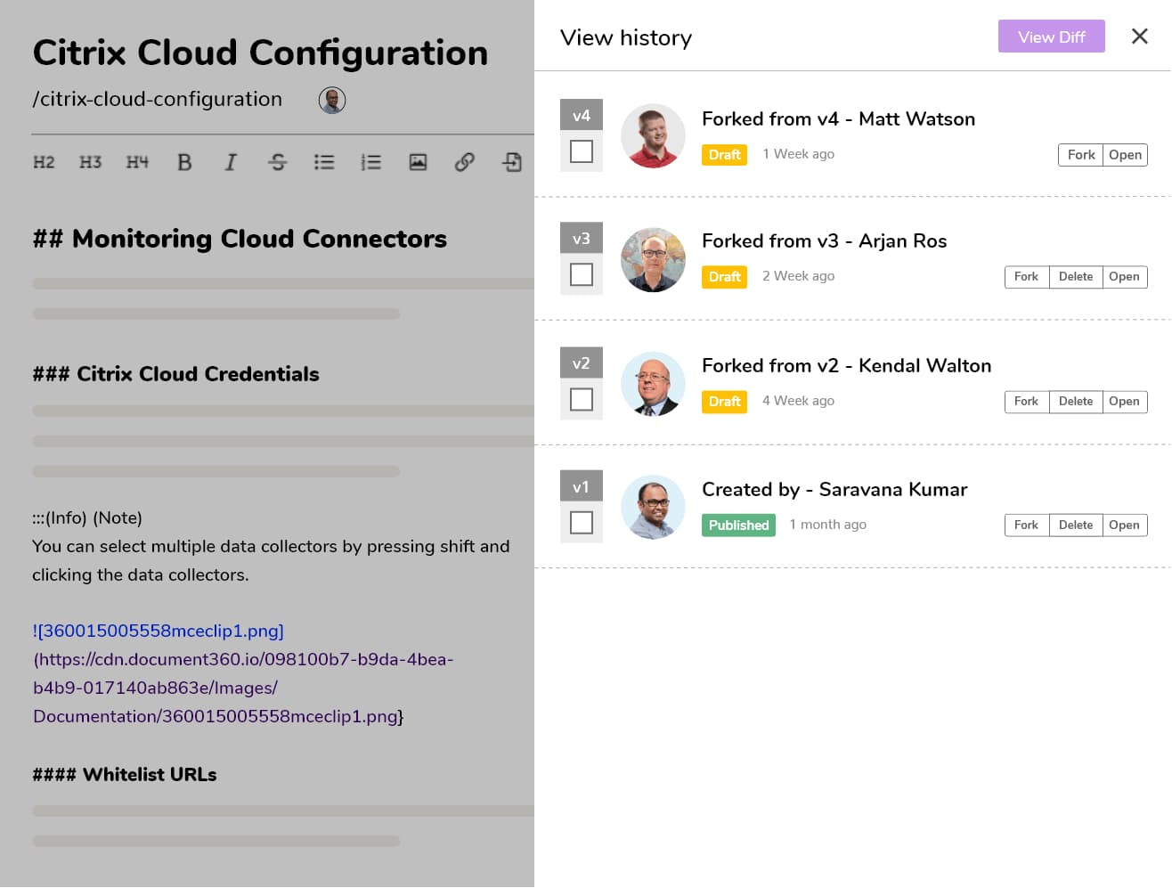The width and height of the screenshot is (1172, 888).
Task: Insert an image from the toolbar
Action: 418,162
